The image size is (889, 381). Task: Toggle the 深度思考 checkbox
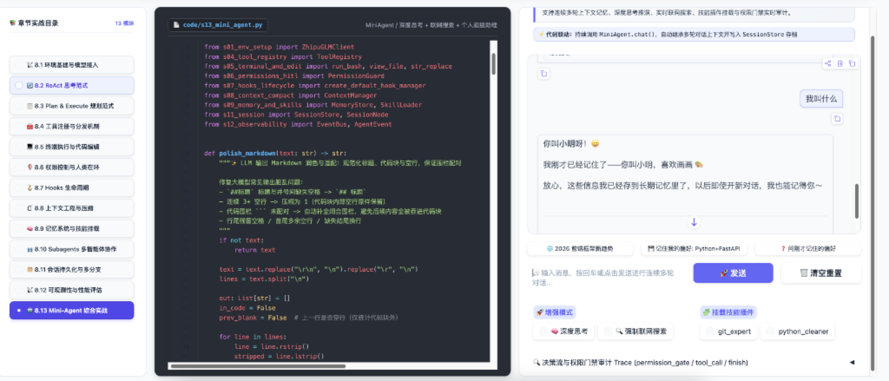543,331
